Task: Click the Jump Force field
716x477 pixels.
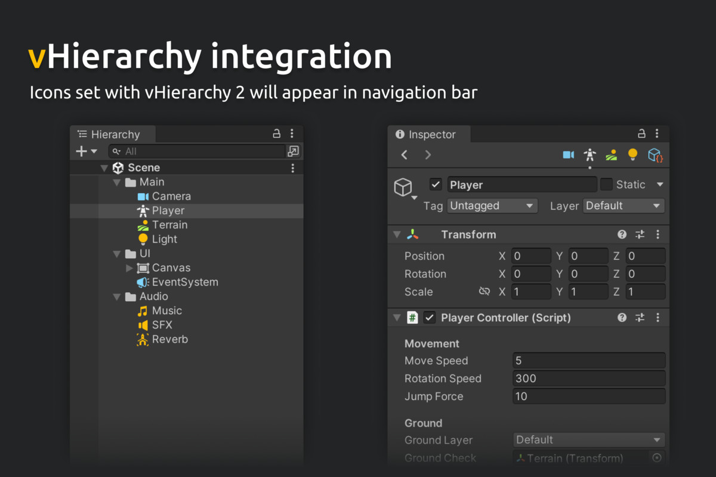Action: 589,397
